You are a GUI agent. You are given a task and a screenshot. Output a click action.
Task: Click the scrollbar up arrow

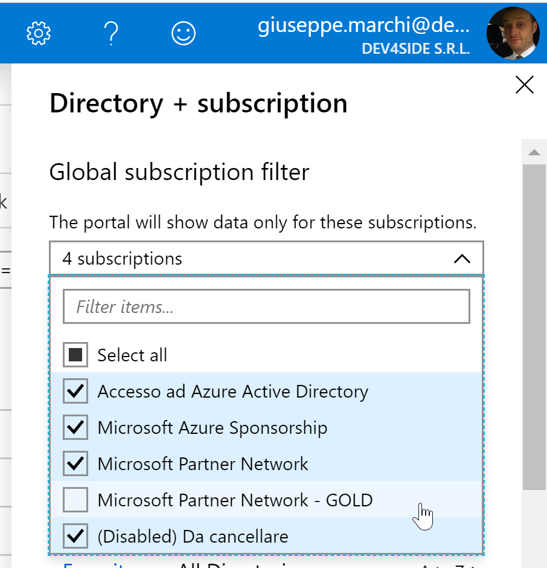coord(534,152)
